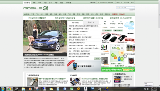The image size is (160, 91).
Task: Open Windows Explorer folder icon in taskbar
Action: pos(23,89)
